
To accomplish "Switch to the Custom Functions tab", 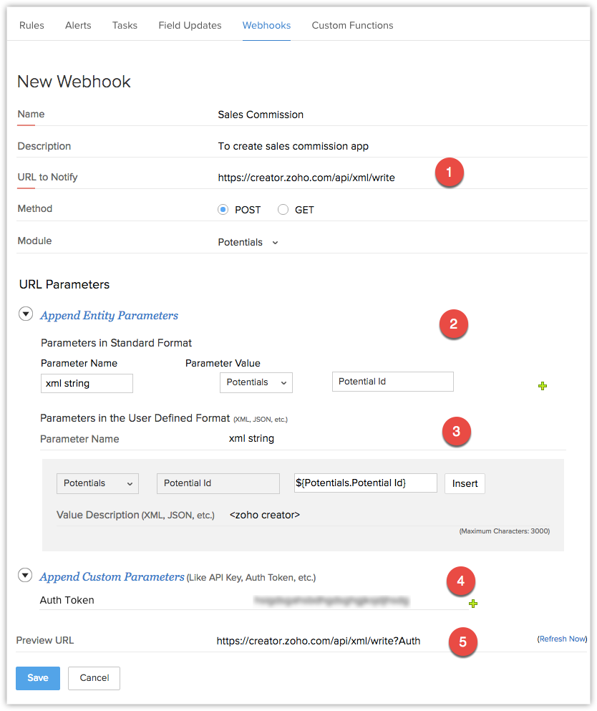I will click(352, 25).
